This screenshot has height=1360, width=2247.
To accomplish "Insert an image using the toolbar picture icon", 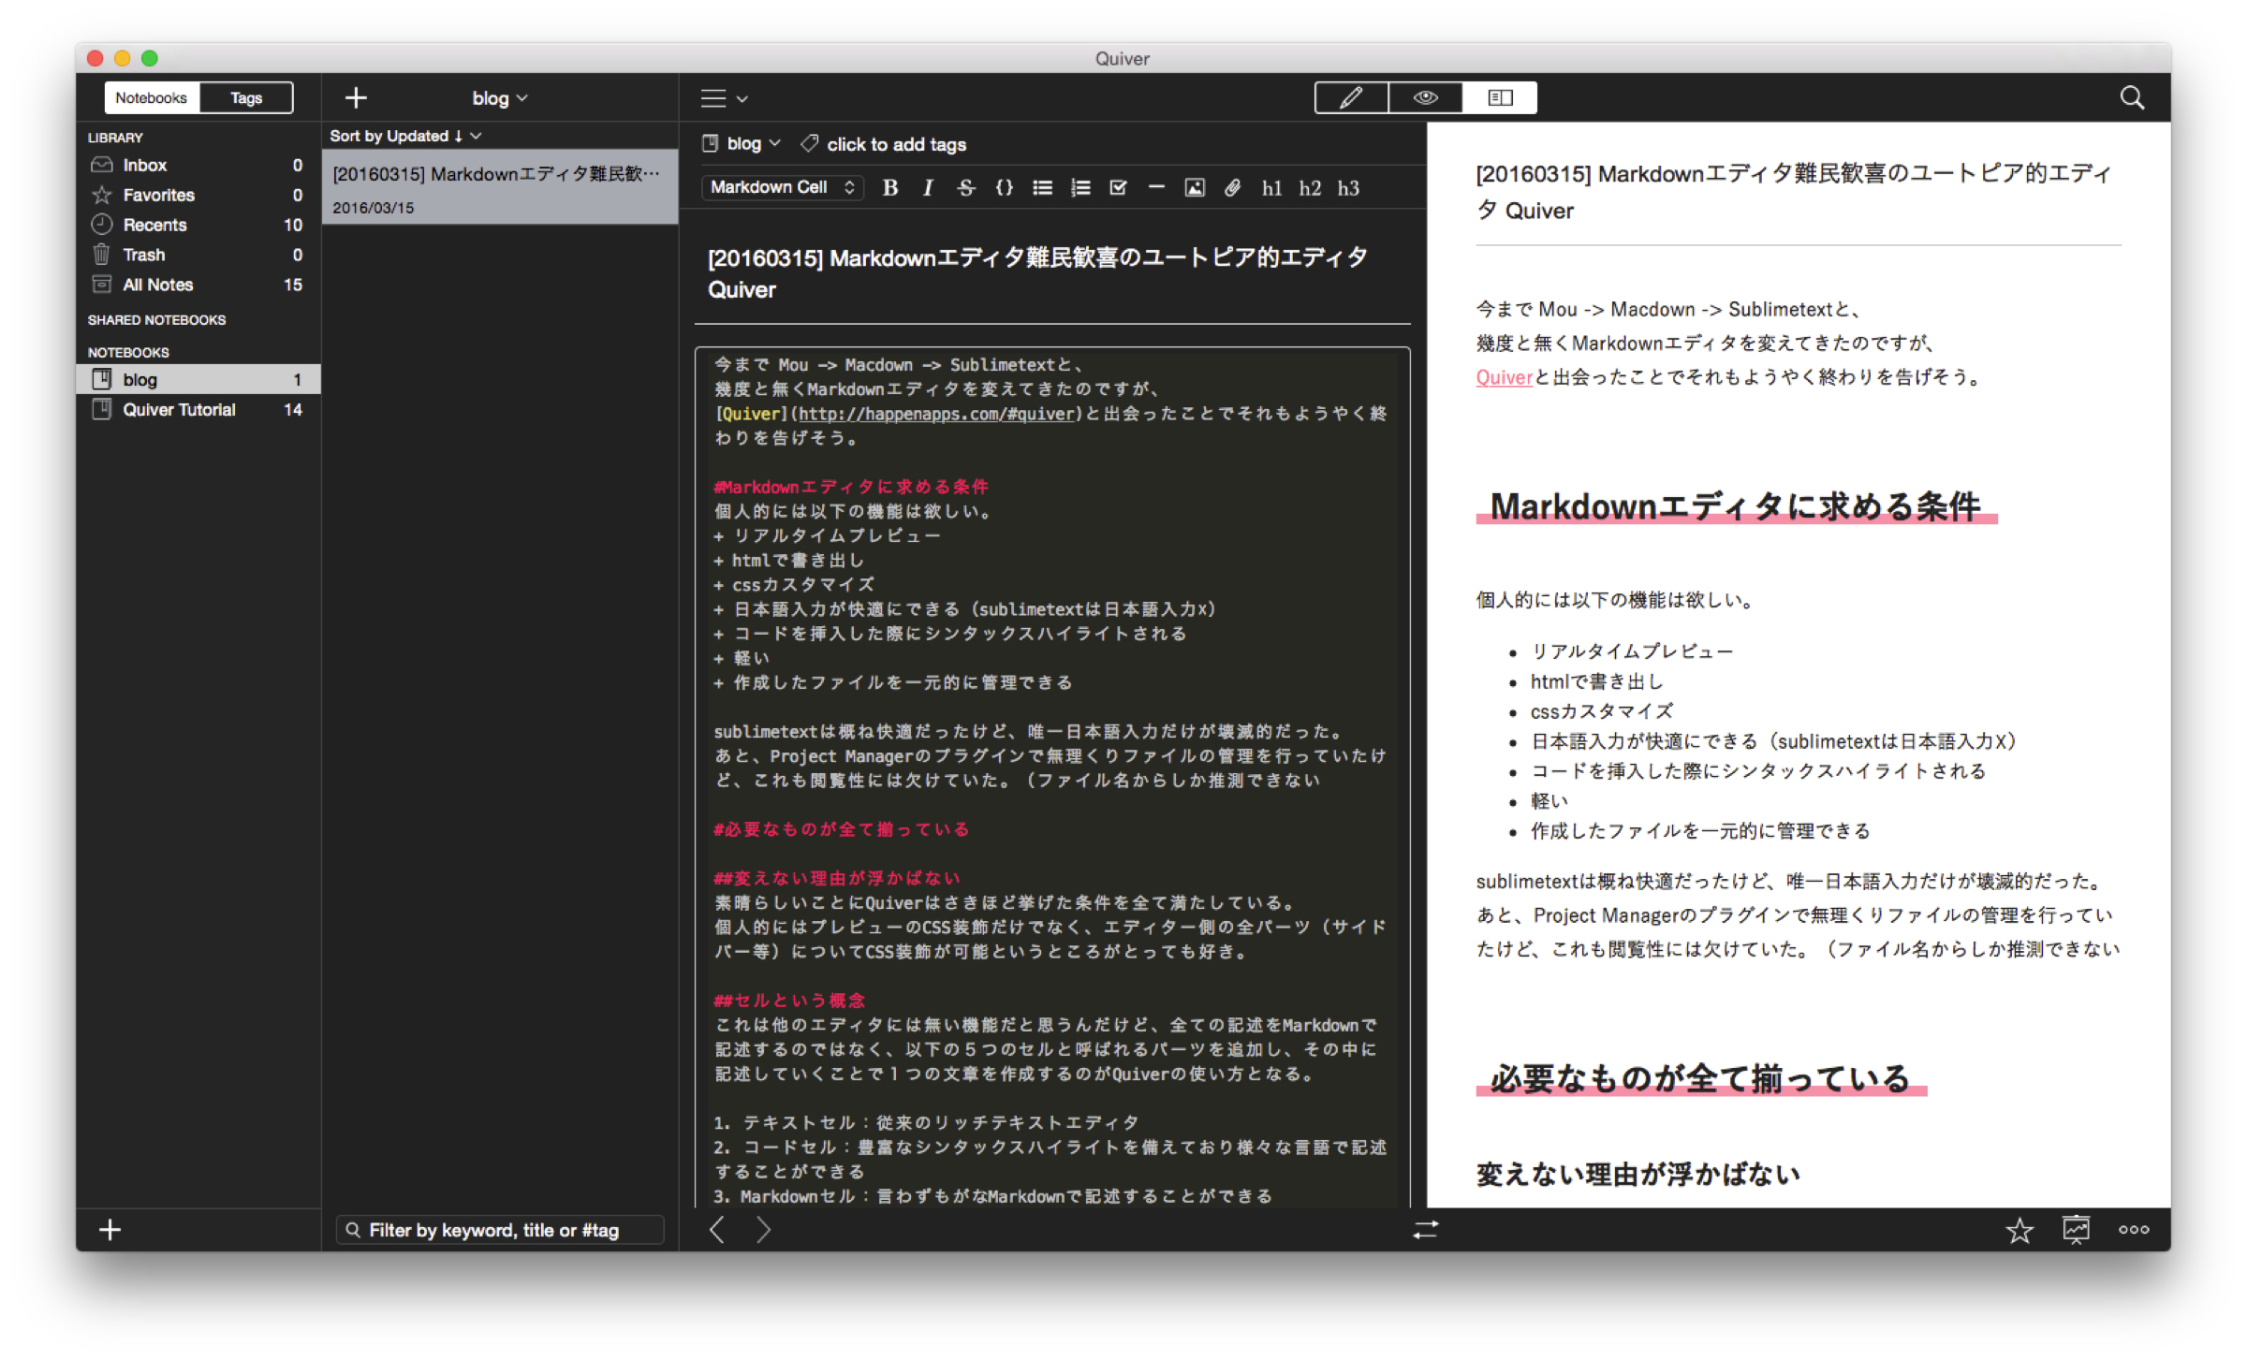I will 1195,188.
